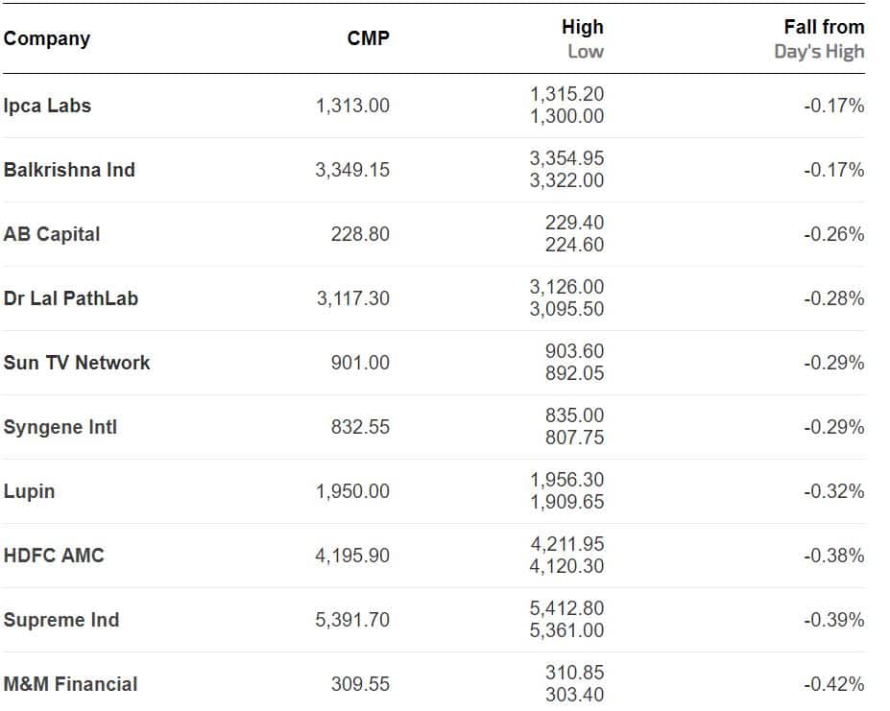Open the Syngene Intl company link
This screenshot has width=890, height=711.
pyautogui.click(x=60, y=427)
